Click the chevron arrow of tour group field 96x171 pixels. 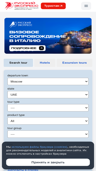point(86,134)
